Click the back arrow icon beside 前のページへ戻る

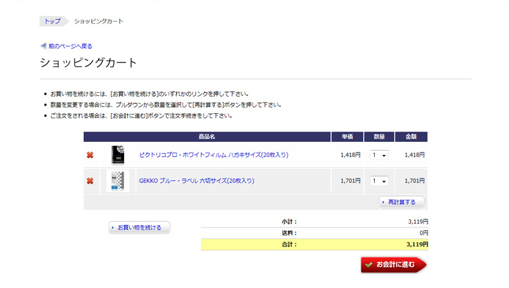coord(43,46)
